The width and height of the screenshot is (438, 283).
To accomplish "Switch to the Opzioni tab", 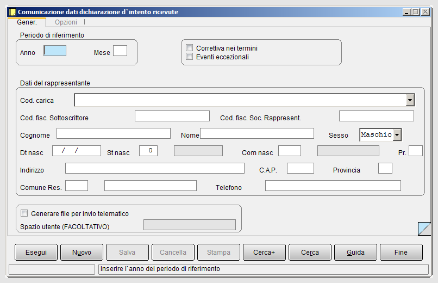I will (x=66, y=22).
